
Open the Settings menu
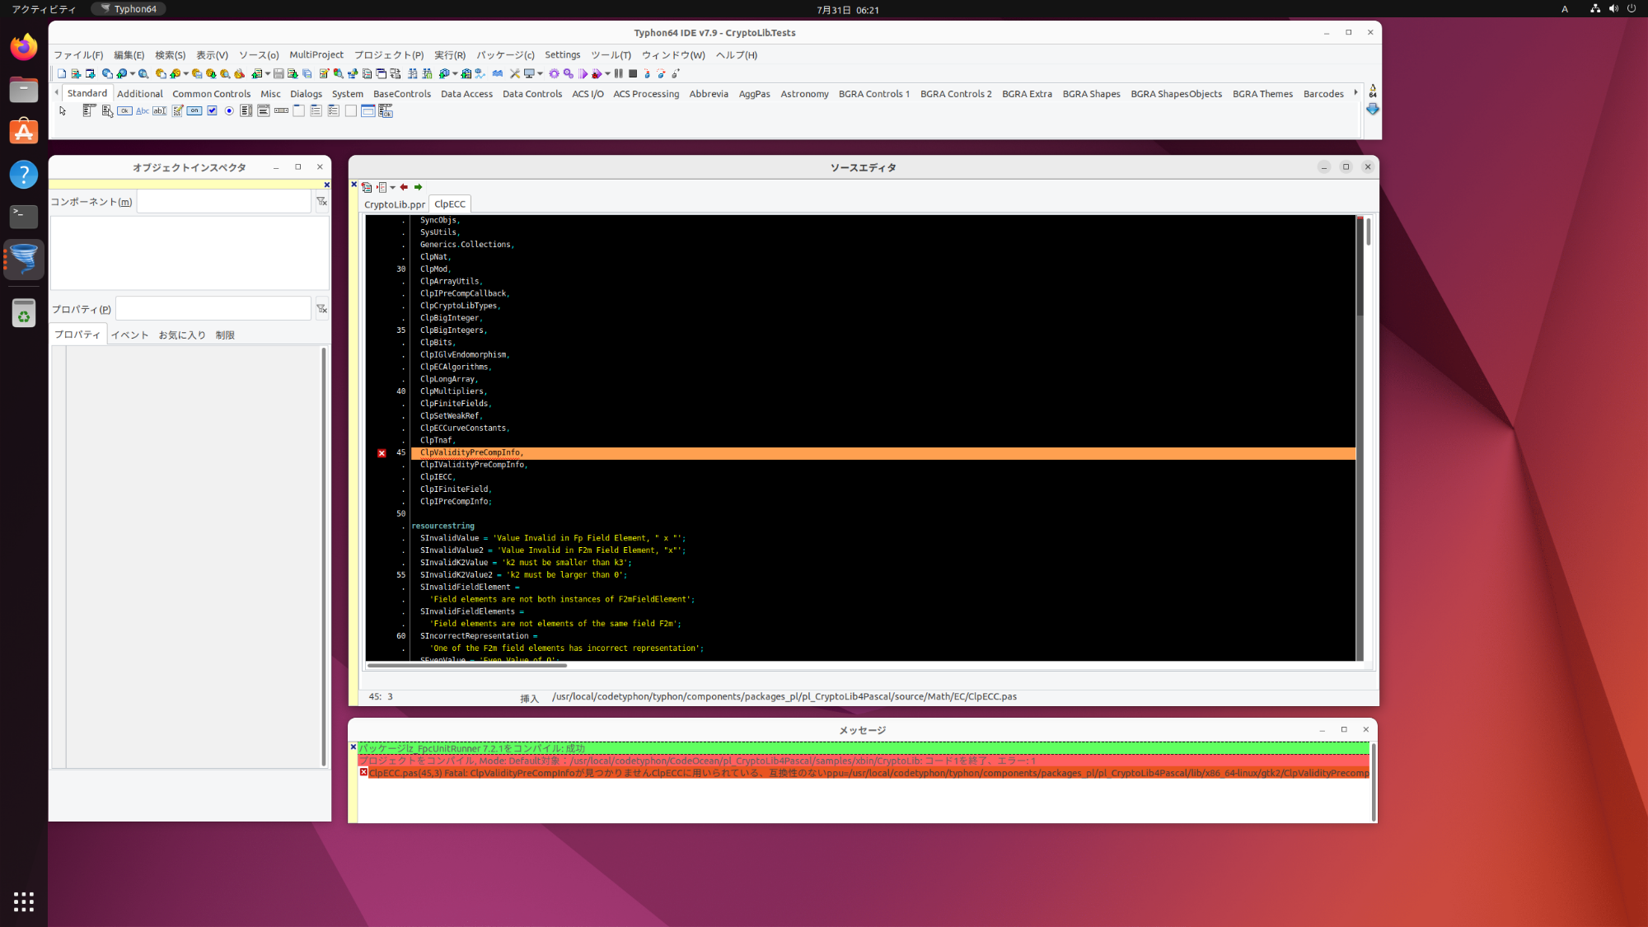pos(563,55)
